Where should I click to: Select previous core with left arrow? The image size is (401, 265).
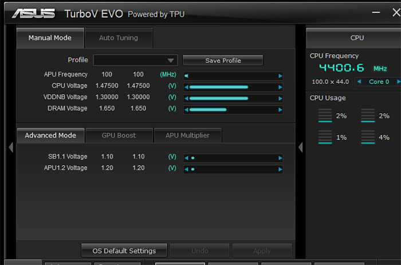(359, 82)
